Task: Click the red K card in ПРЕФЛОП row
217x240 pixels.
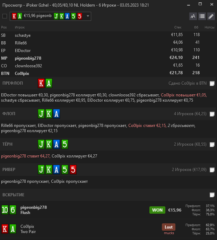Action: [41, 83]
